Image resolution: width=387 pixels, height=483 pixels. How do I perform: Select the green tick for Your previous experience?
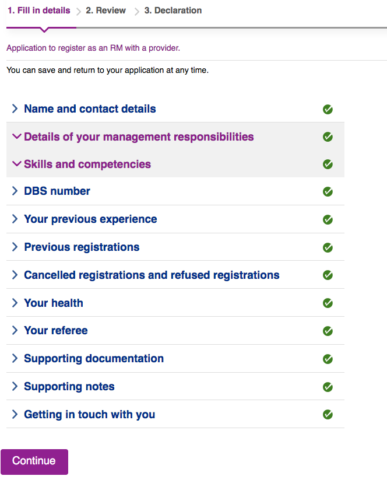click(328, 219)
